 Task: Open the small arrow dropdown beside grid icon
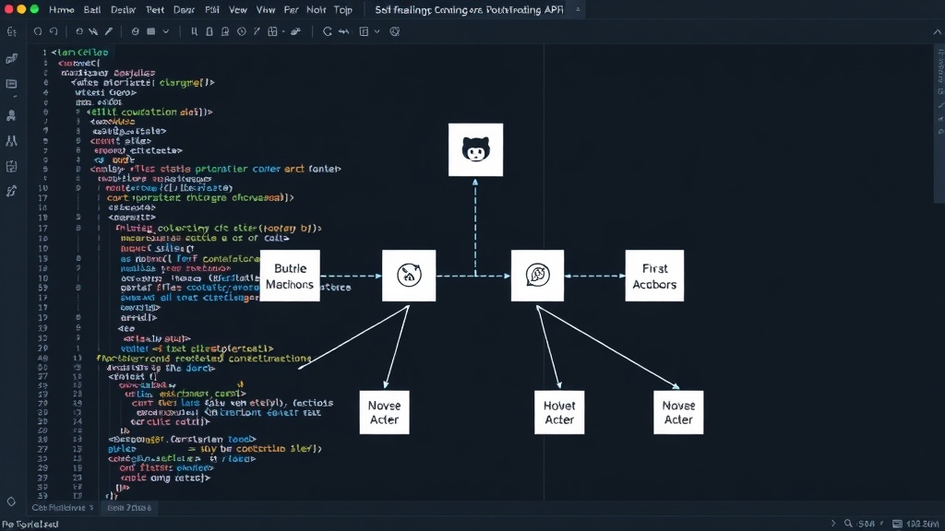282,31
